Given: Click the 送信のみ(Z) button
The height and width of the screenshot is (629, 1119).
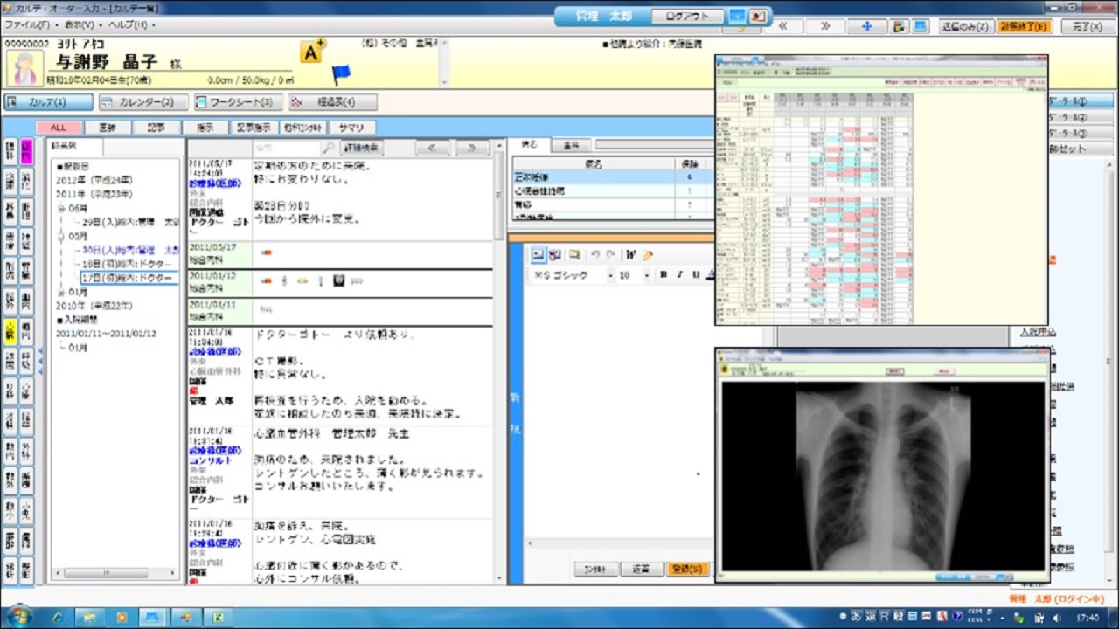Looking at the screenshot, I should click(x=966, y=26).
